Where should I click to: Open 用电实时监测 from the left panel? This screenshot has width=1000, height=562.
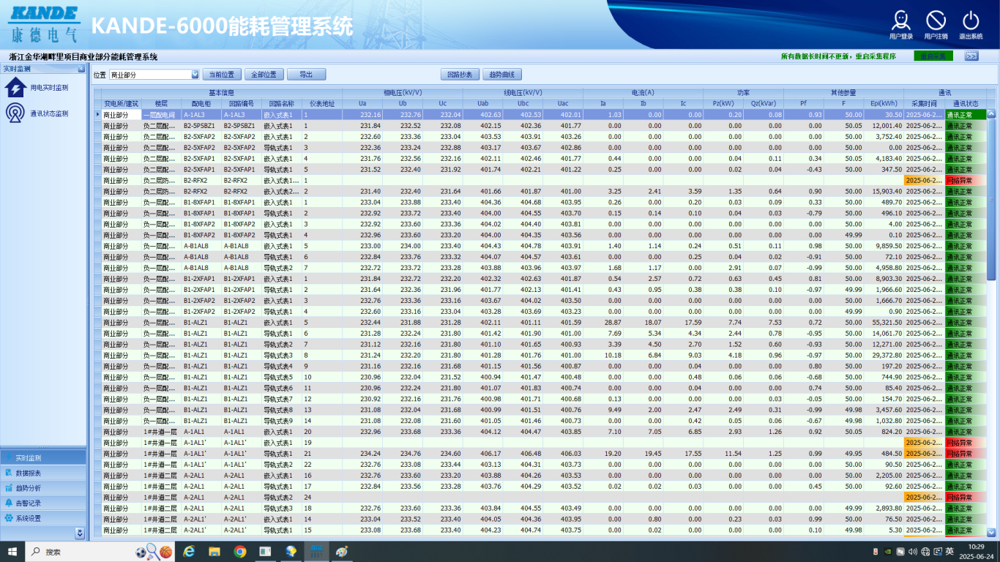click(37, 88)
